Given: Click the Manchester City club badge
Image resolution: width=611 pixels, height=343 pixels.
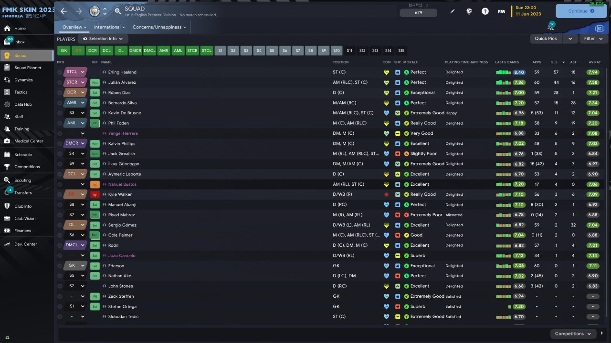Looking at the screenshot, I should click(x=95, y=11).
